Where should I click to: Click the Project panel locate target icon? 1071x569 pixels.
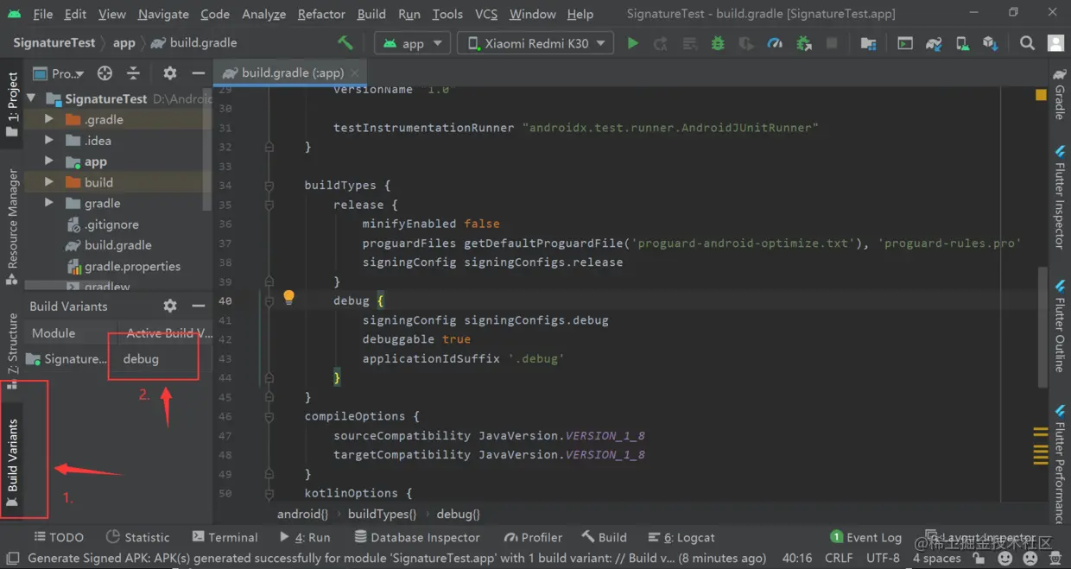click(x=105, y=73)
